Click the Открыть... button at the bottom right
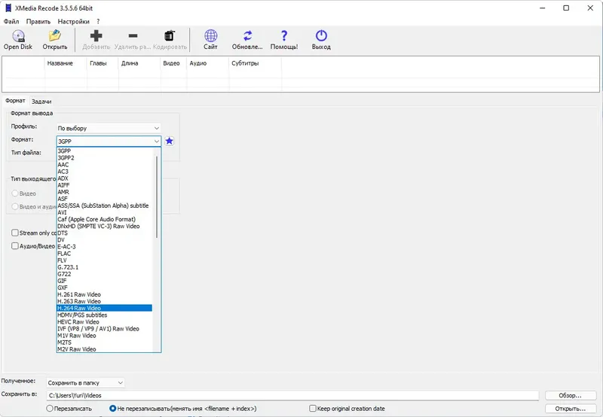603x417 pixels. coord(571,409)
